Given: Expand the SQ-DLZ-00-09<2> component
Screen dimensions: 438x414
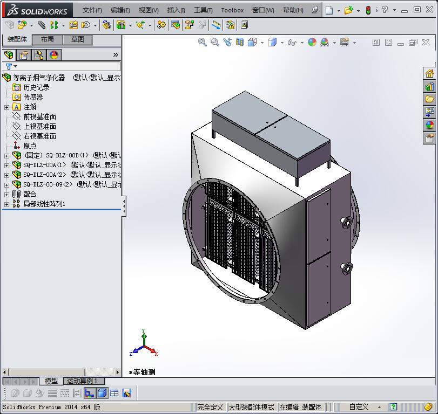Looking at the screenshot, I should tap(6, 185).
